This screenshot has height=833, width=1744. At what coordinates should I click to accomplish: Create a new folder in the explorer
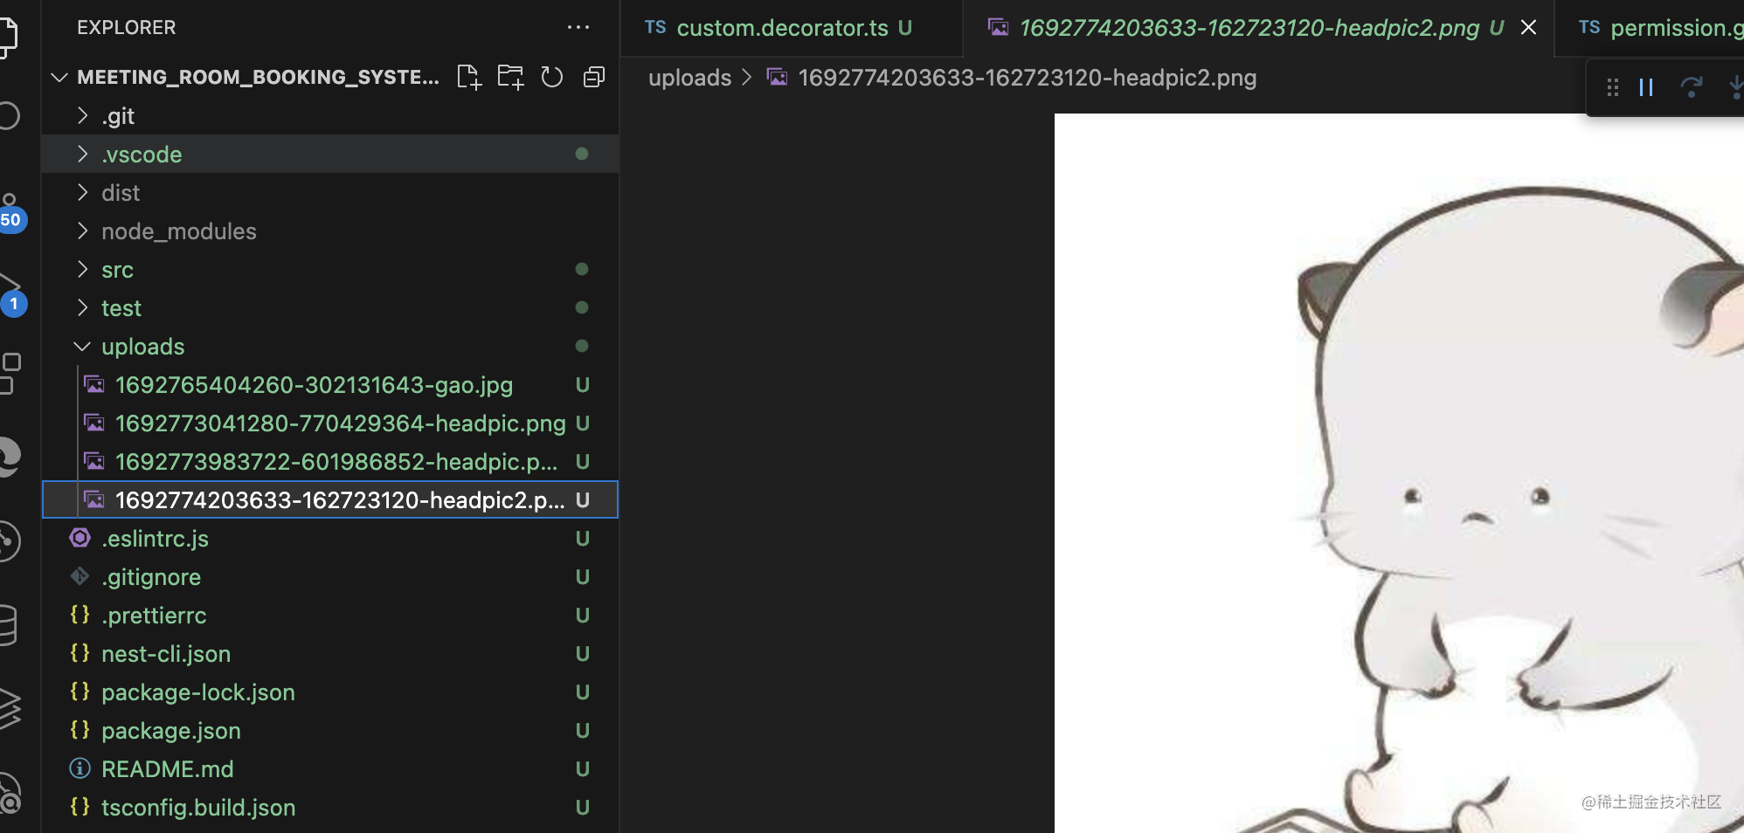point(510,78)
